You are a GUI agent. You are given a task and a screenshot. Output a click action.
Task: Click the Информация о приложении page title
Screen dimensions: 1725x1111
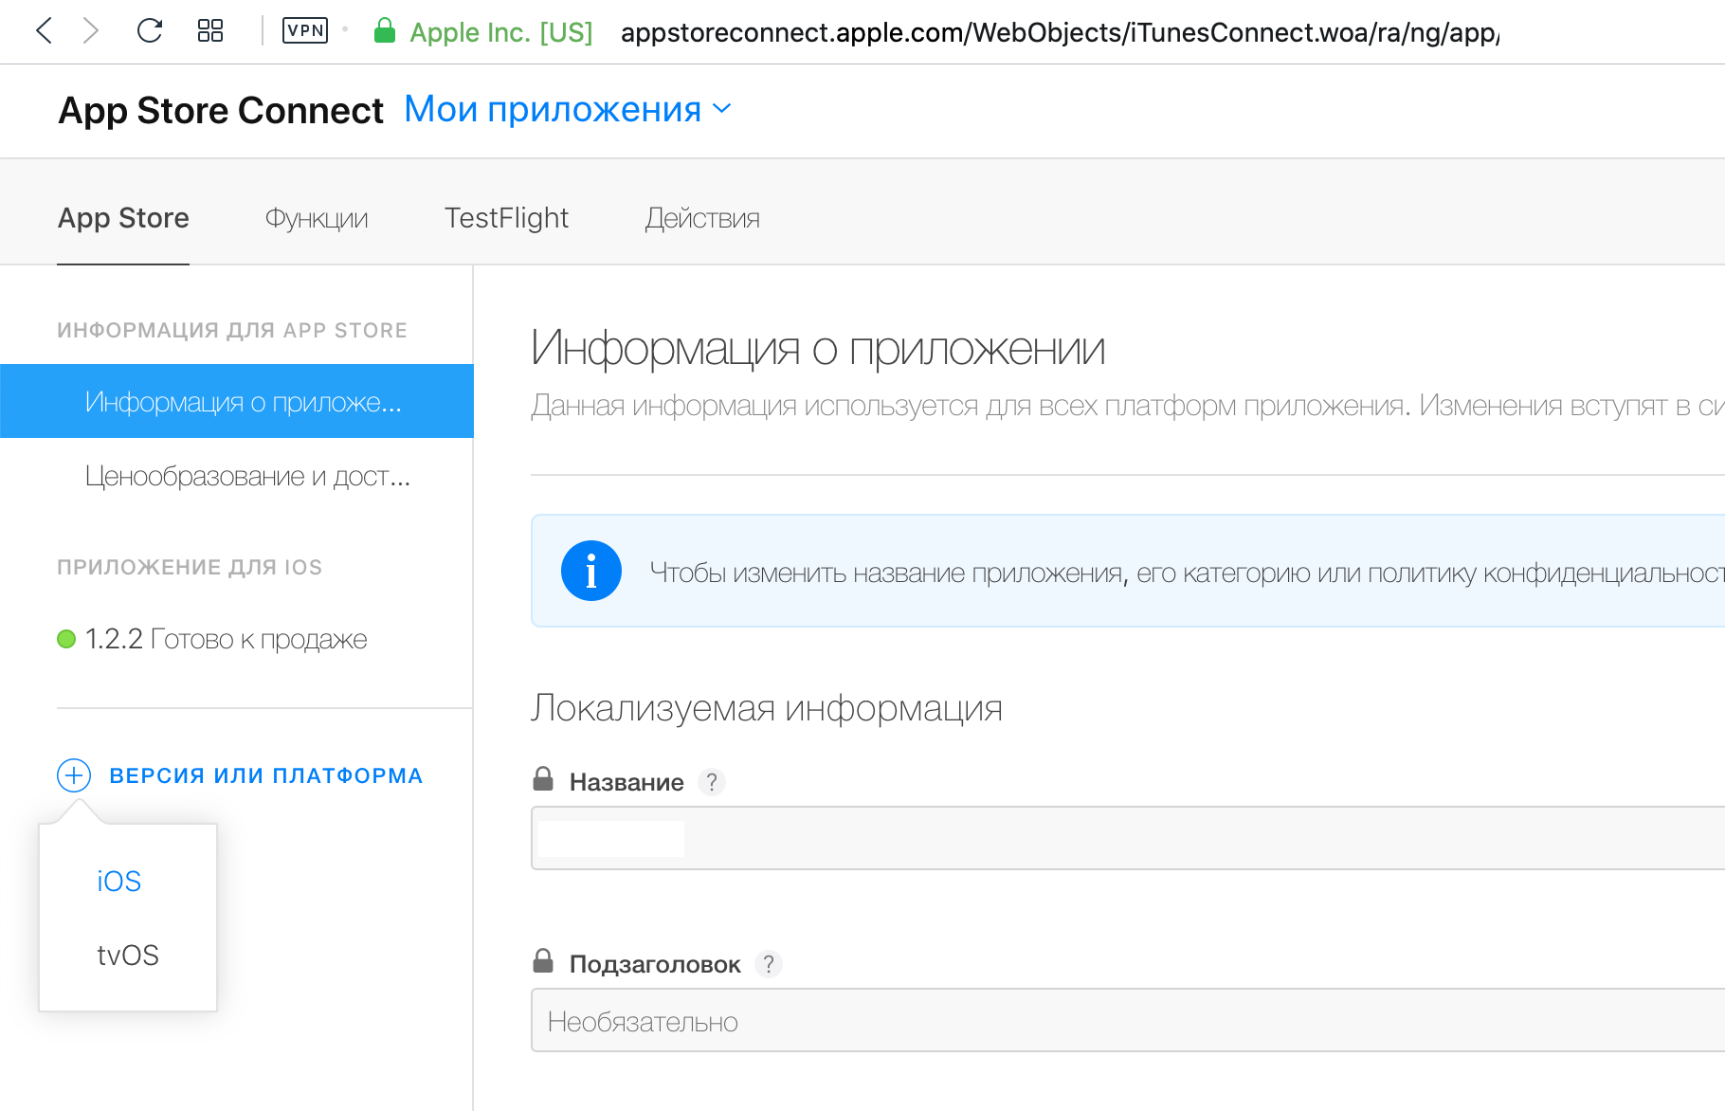point(818,349)
